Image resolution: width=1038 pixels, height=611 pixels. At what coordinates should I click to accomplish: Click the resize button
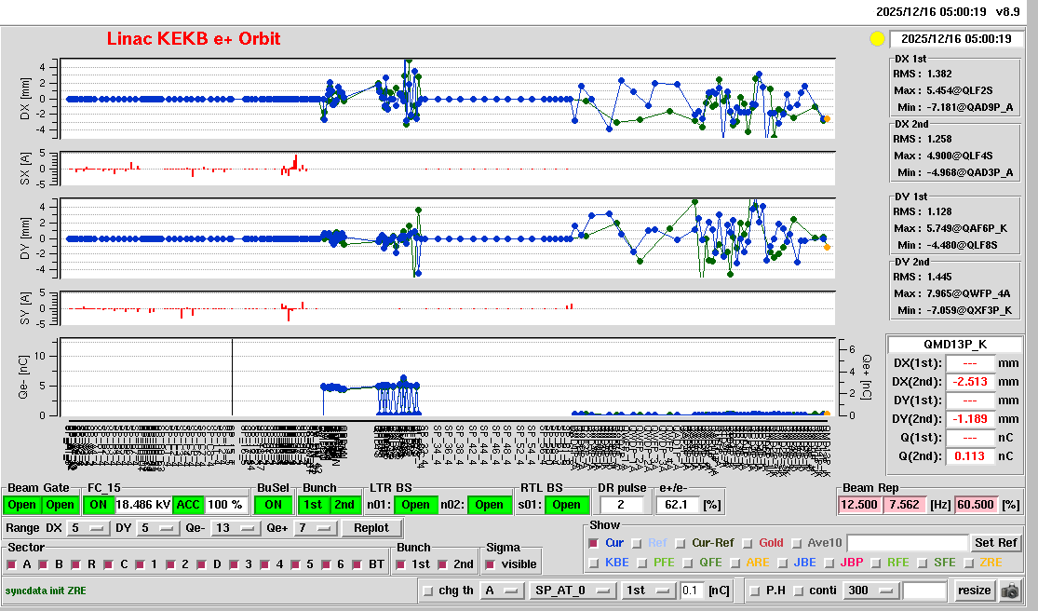(x=975, y=591)
